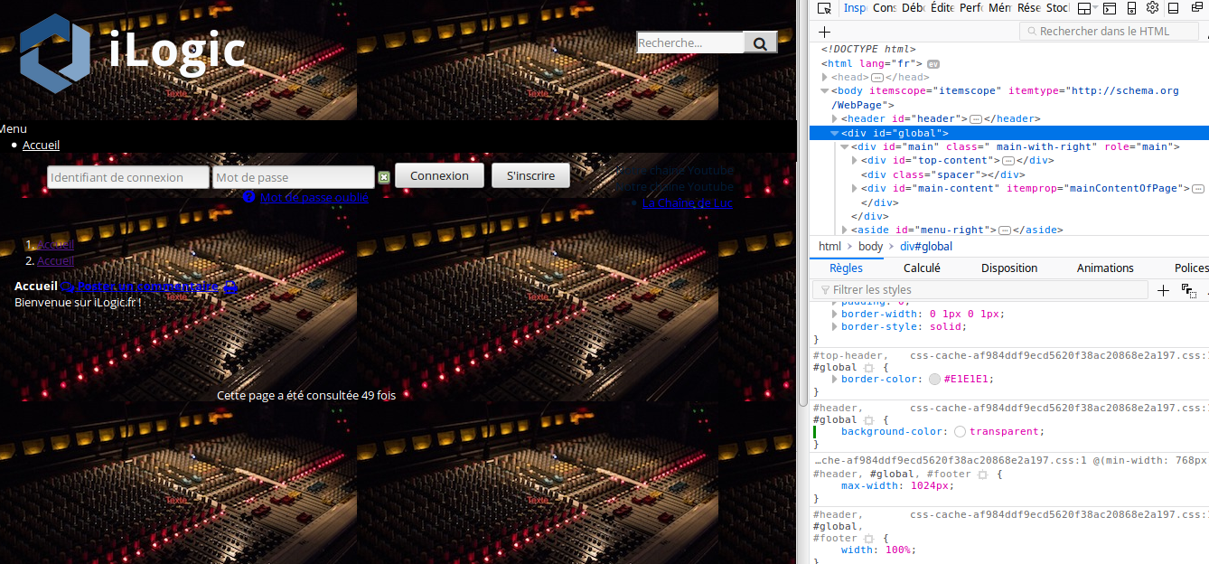
Task: Click the add new node plus icon
Action: (824, 32)
